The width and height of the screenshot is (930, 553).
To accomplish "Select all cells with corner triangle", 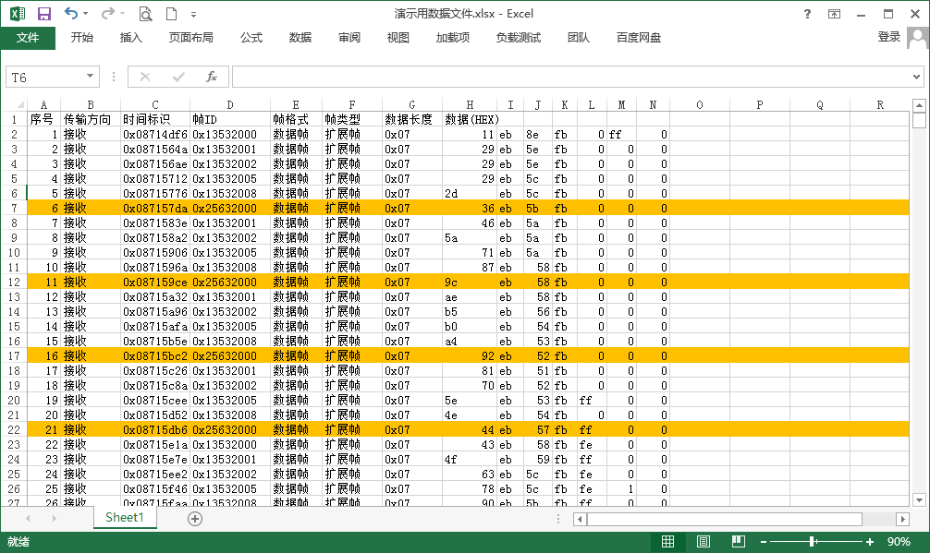I will [19, 105].
